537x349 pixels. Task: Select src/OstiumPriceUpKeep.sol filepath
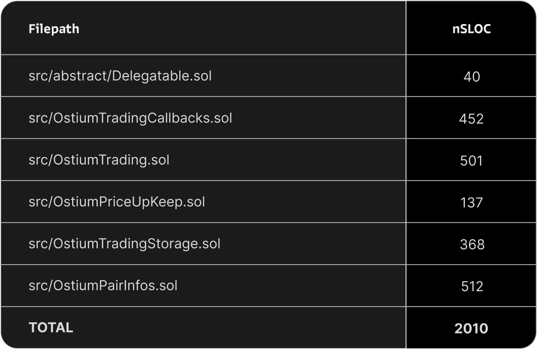pyautogui.click(x=117, y=202)
